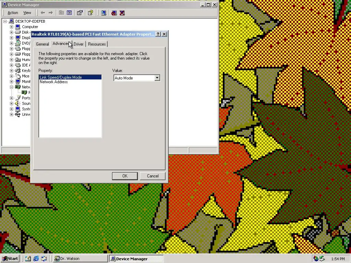
Task: Expand the Keyboards tree node
Action: click(11, 71)
